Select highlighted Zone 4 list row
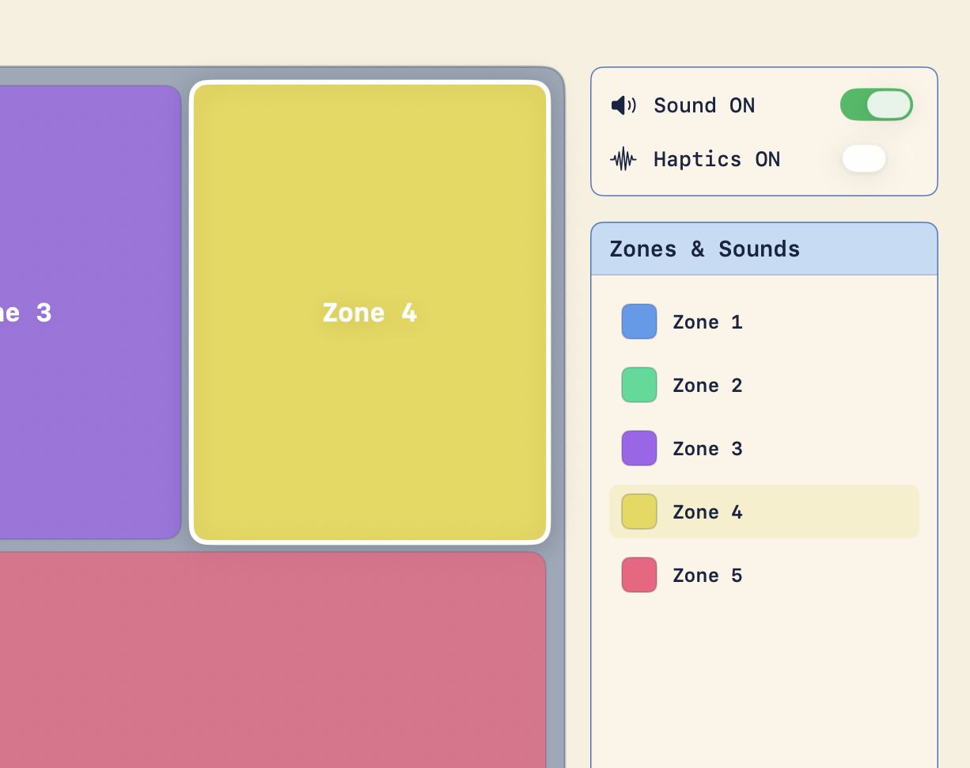This screenshot has width=970, height=768. click(764, 511)
